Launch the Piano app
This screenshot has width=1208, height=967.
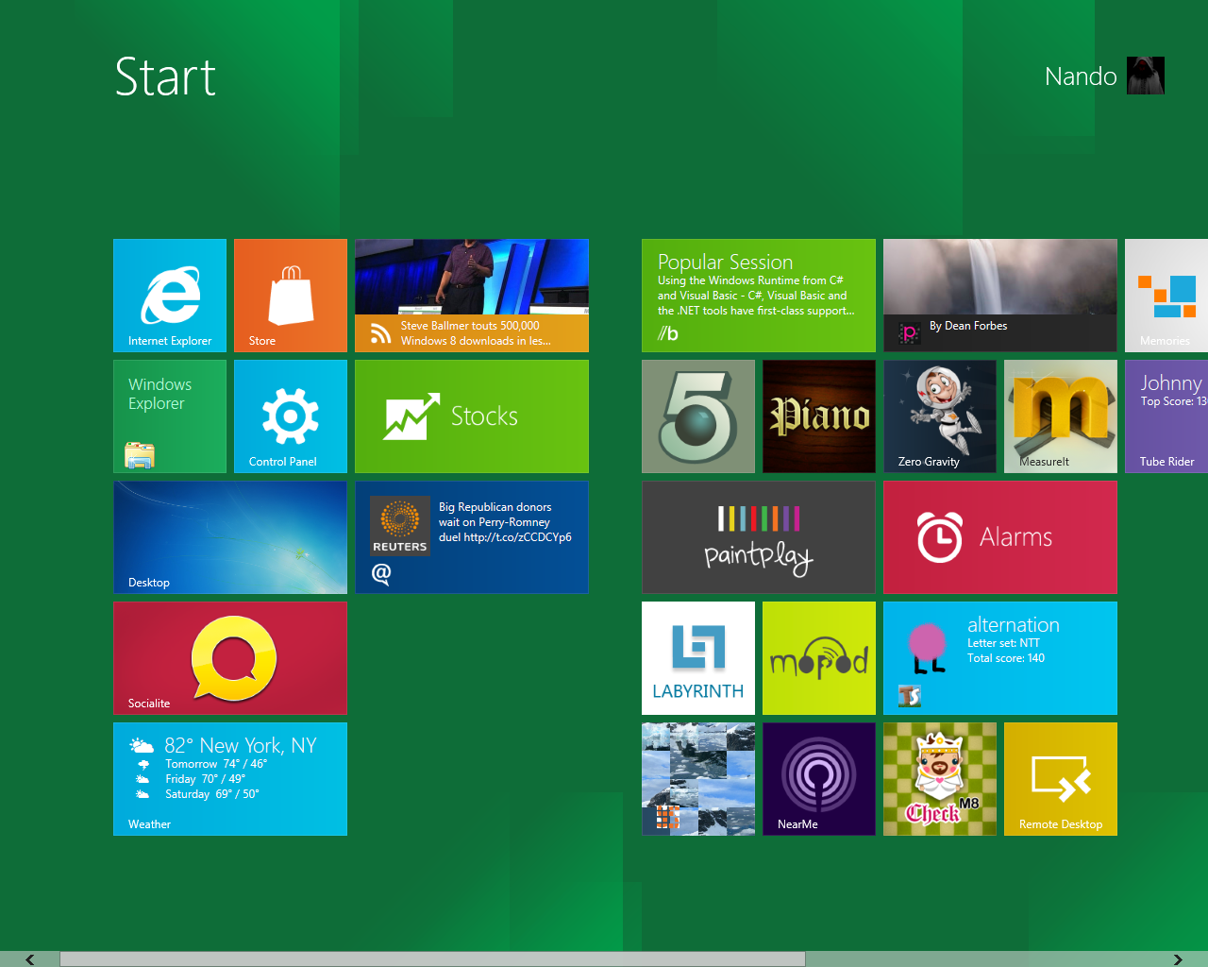pyautogui.click(x=818, y=416)
